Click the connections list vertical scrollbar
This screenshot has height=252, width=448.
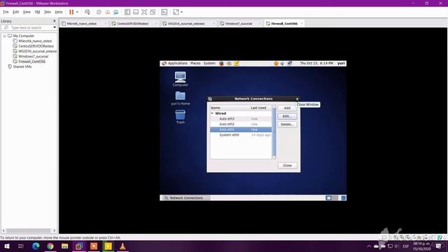click(274, 132)
